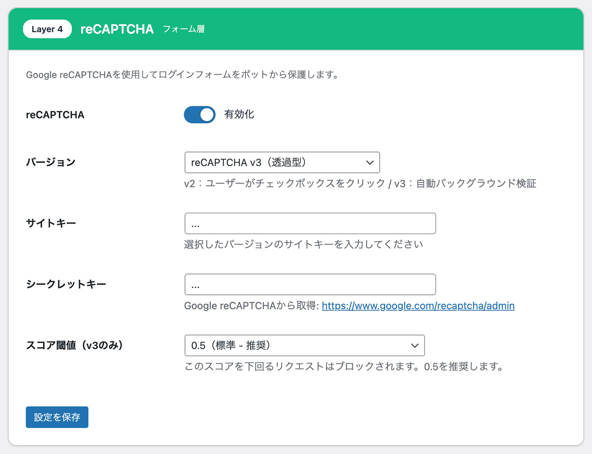The image size is (592, 454).
Task: Click inside the サイトキー input field
Action: tap(310, 223)
